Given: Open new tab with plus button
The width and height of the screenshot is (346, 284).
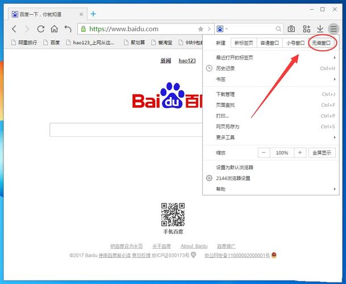Looking at the screenshot, I should coord(93,14).
